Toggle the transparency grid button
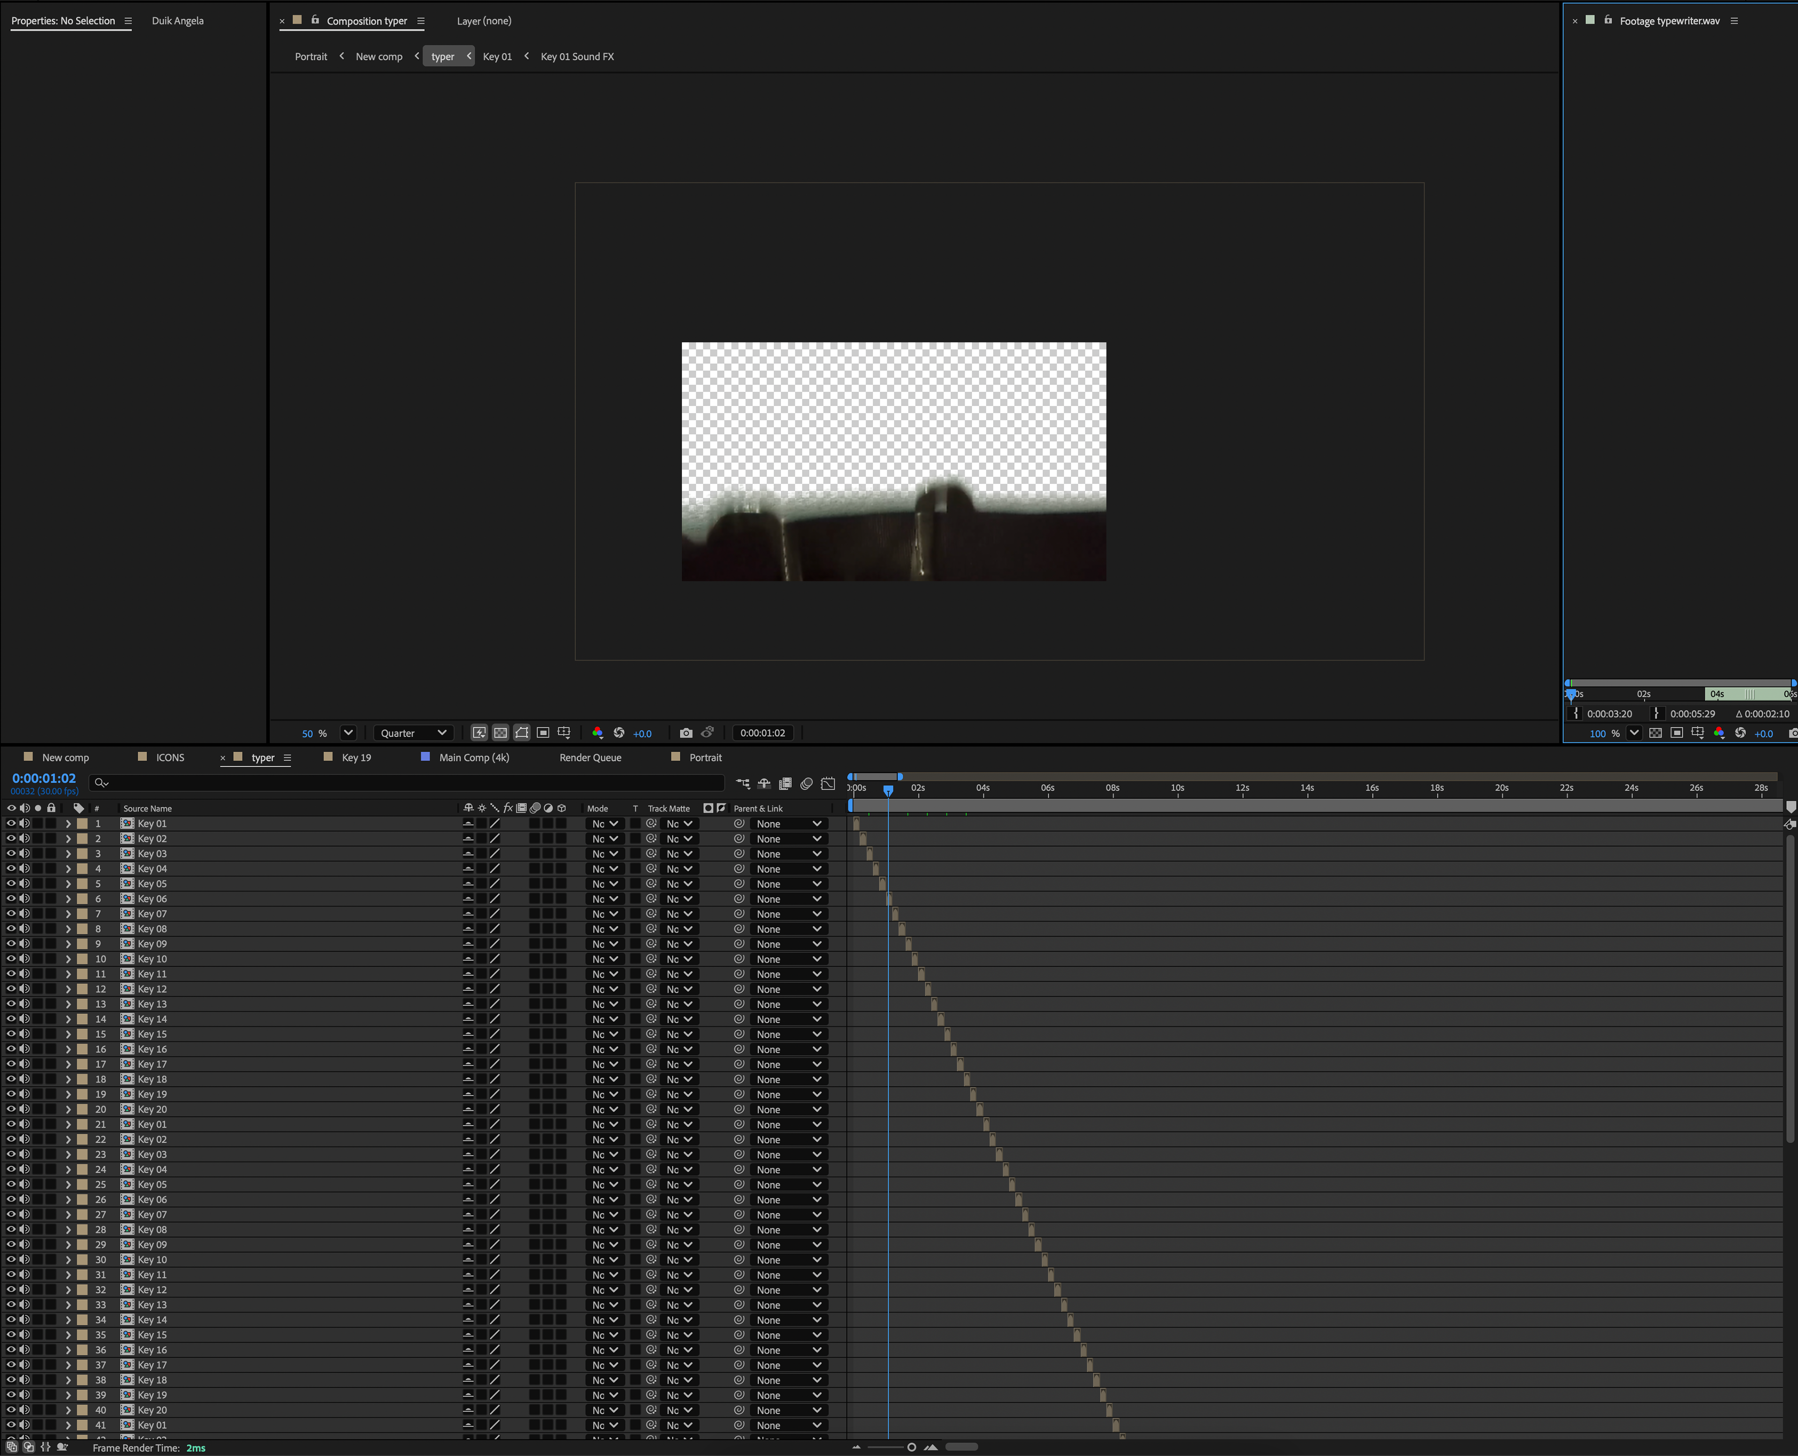 501,732
